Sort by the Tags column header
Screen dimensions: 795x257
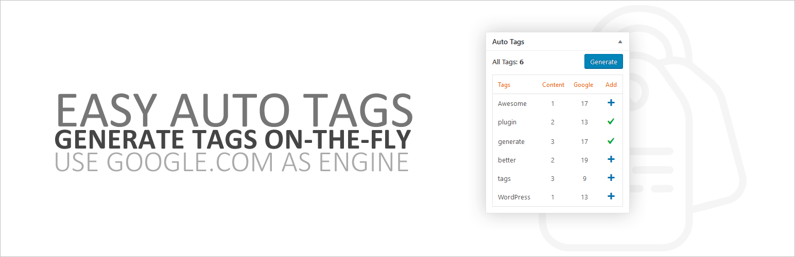click(504, 85)
